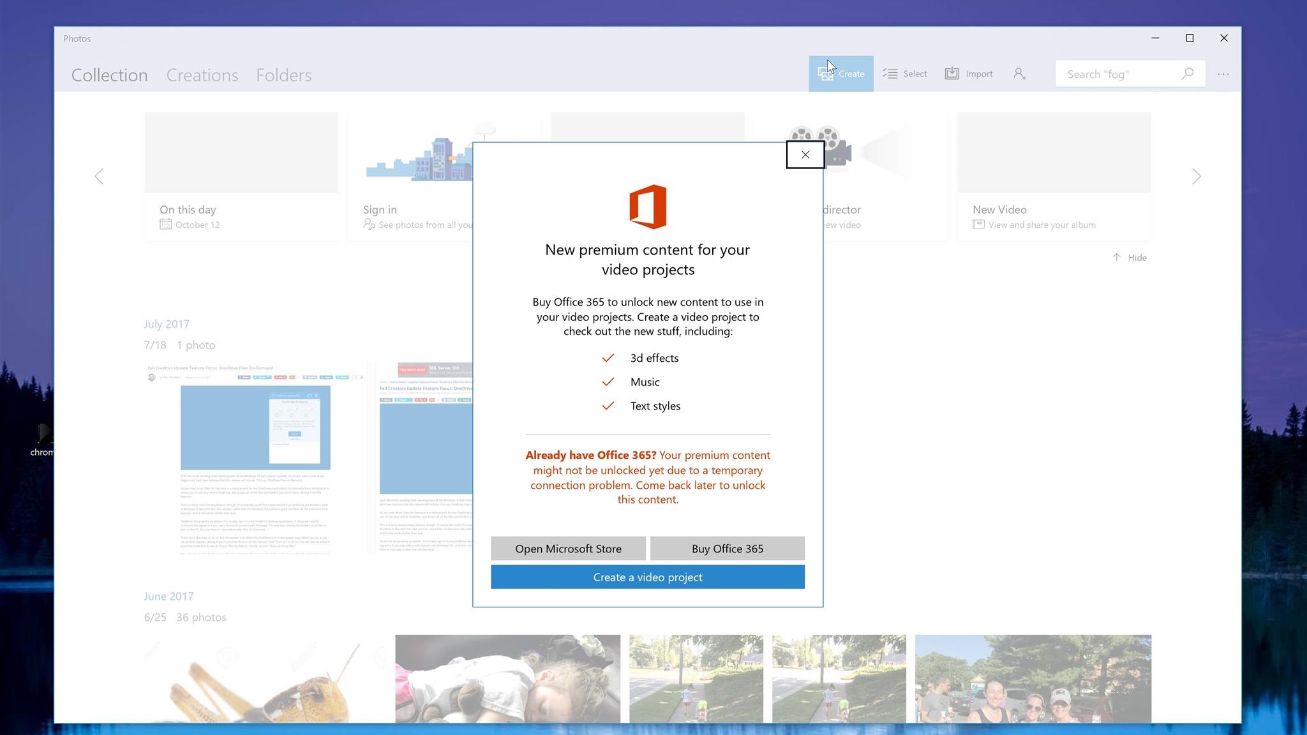The image size is (1307, 735).
Task: Click the search magnifier icon
Action: (1187, 74)
